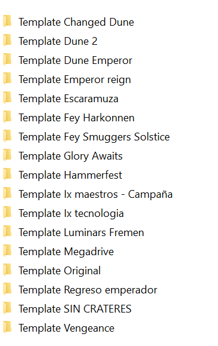Click the Template Escaramuza text label

coord(68,99)
